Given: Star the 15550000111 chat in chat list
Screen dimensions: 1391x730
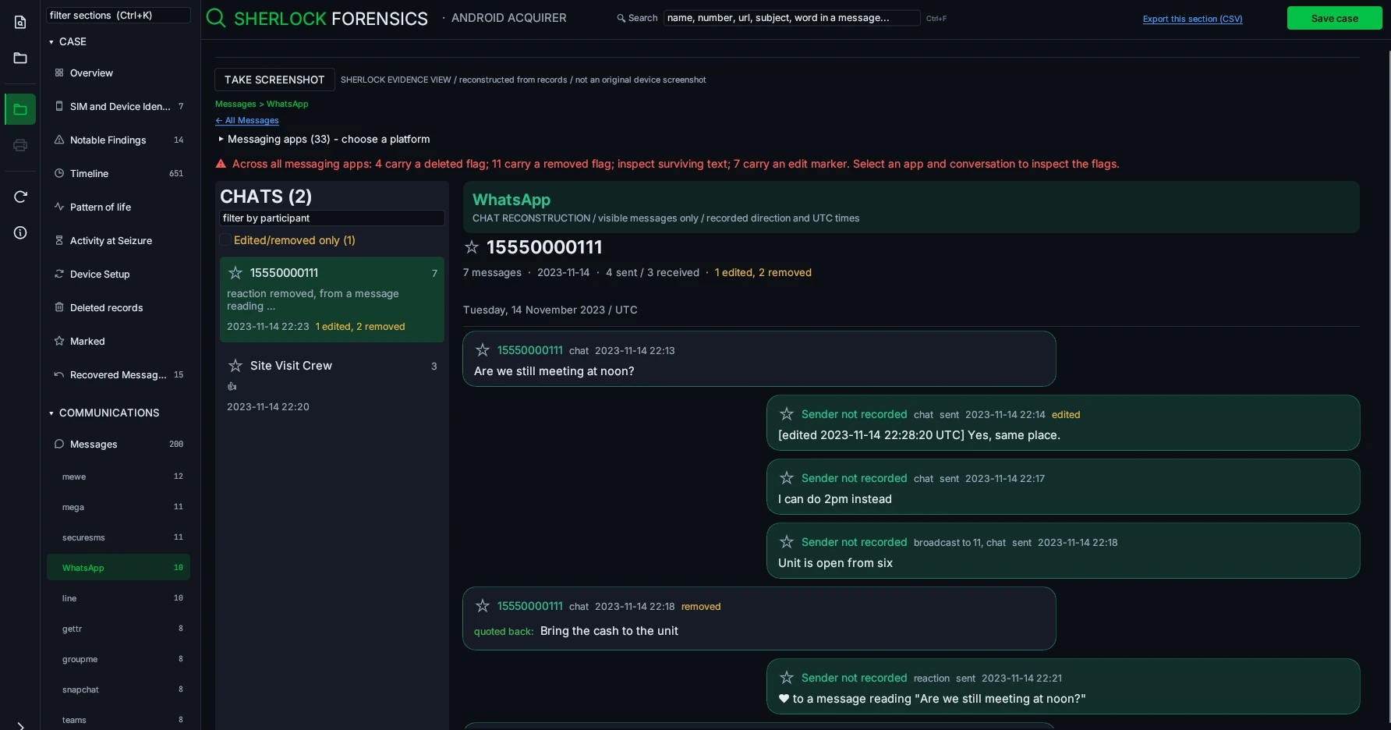Looking at the screenshot, I should (235, 272).
